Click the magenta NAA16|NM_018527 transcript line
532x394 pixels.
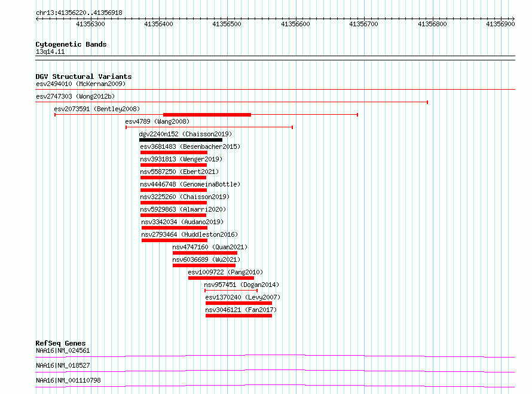point(275,371)
